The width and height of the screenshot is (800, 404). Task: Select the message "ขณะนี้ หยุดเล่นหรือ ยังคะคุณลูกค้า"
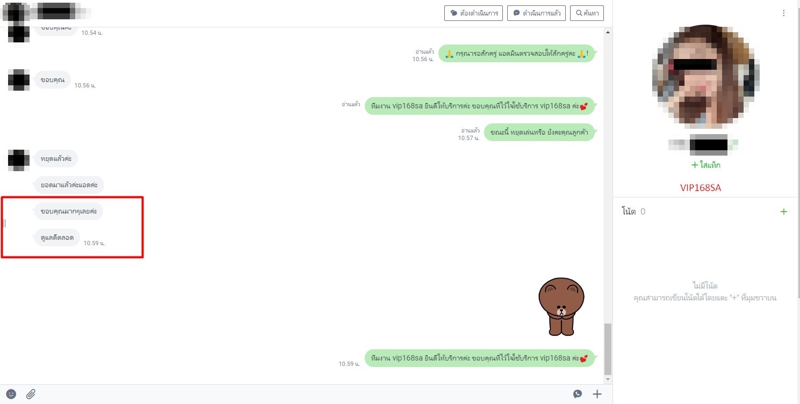pos(539,133)
